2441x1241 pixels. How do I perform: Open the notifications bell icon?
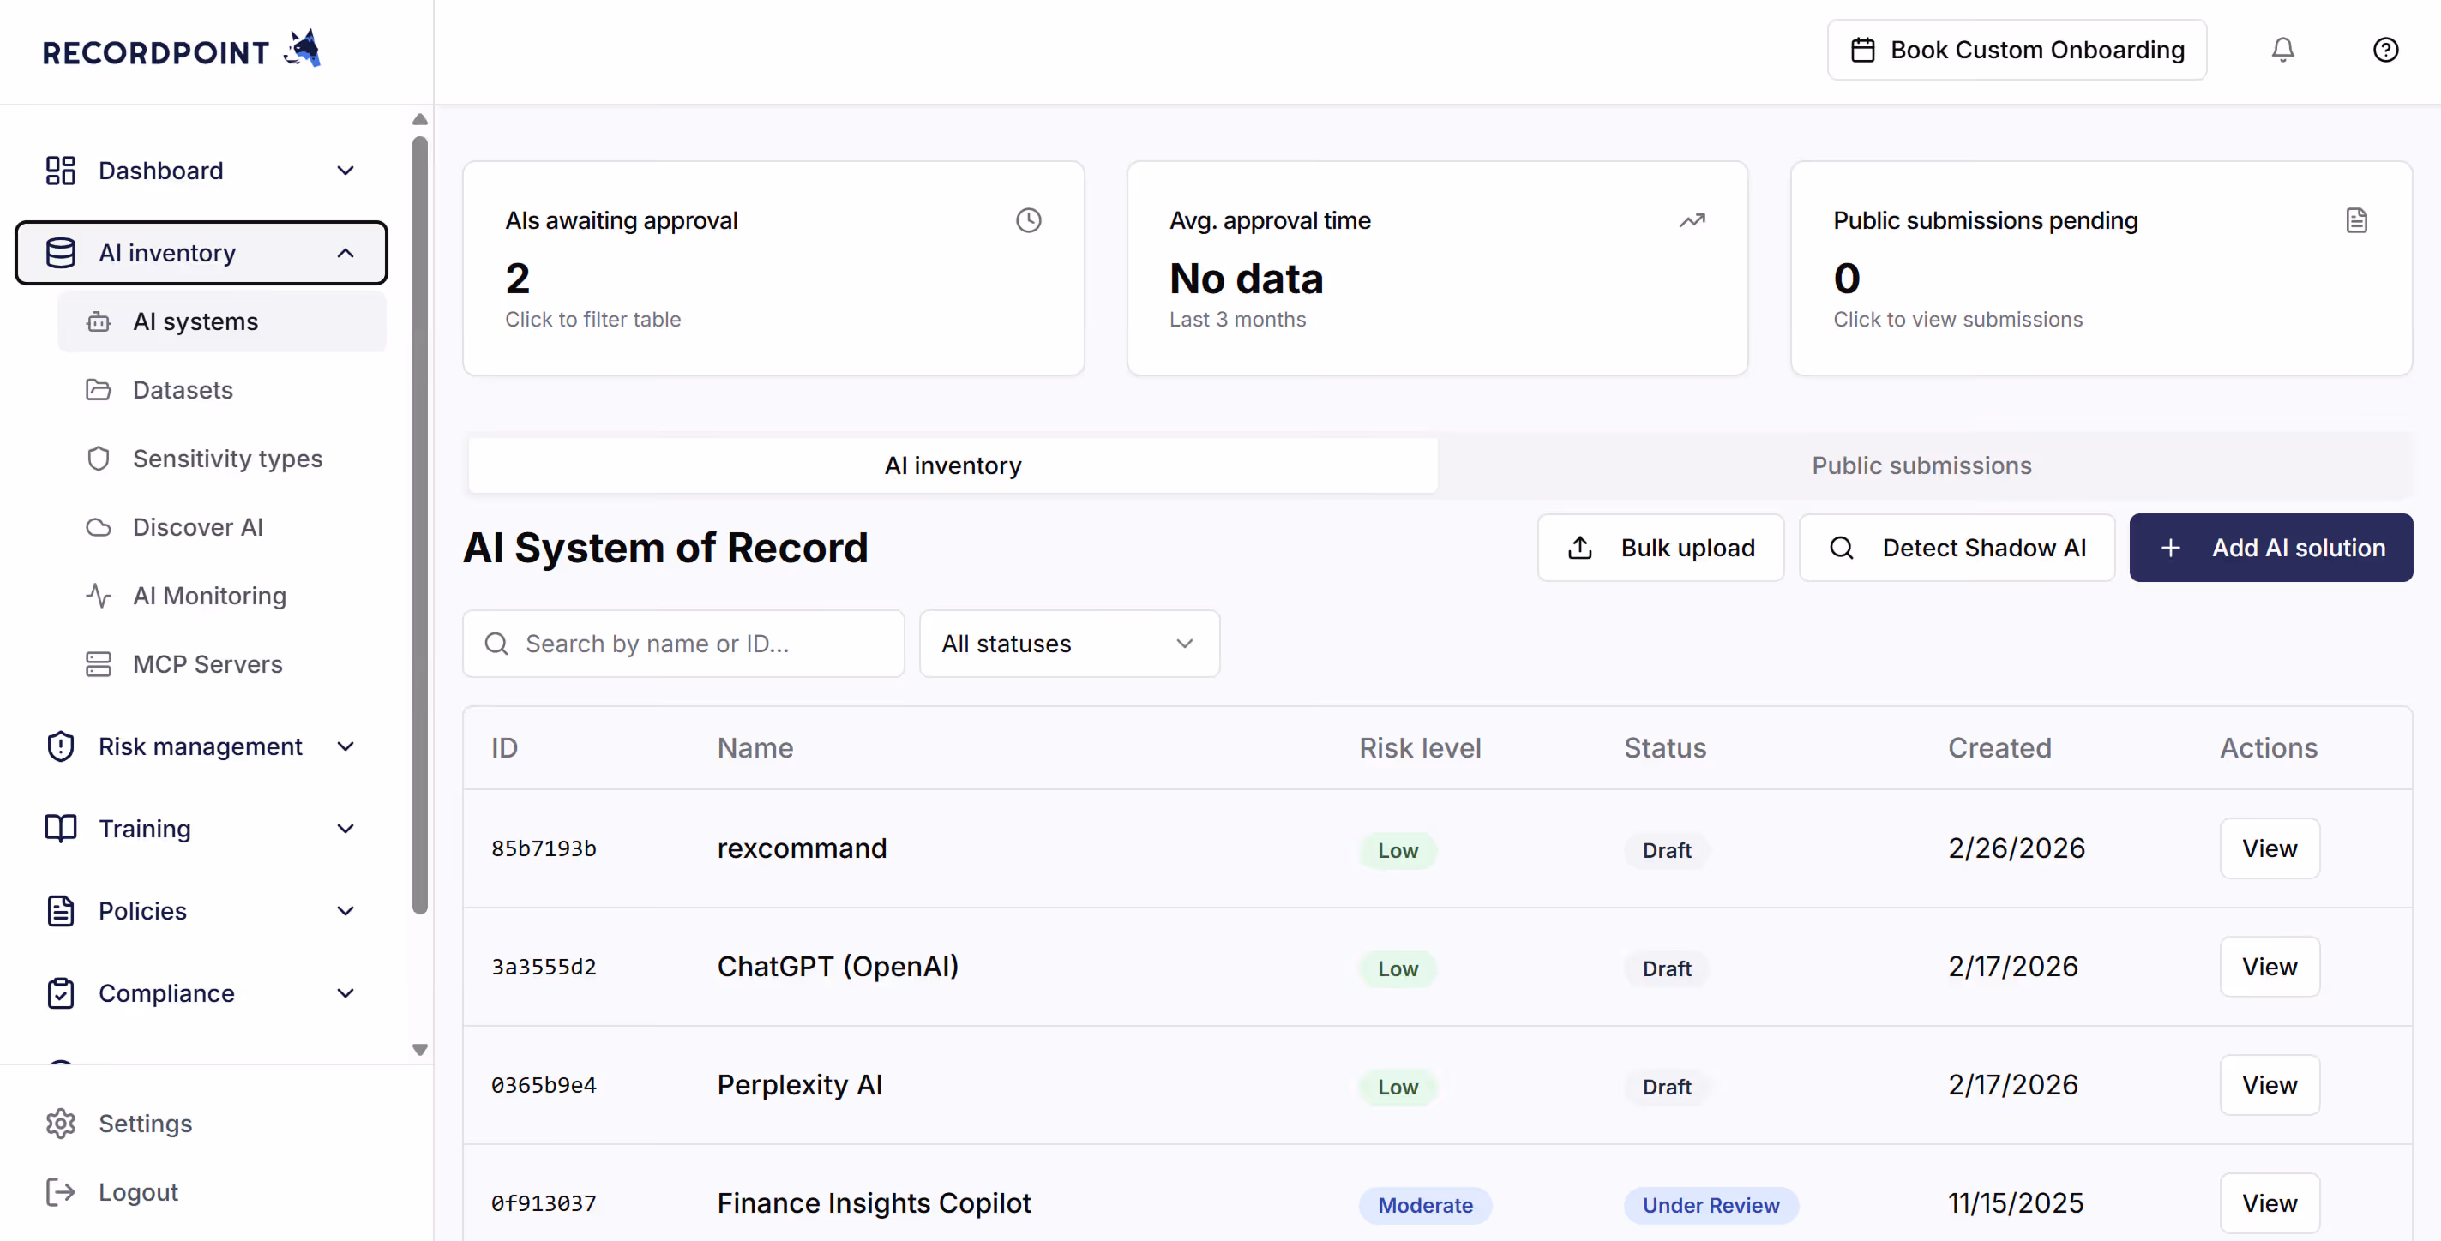(2284, 49)
